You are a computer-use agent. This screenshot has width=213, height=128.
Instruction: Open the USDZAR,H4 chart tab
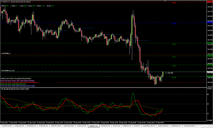[x=105, y=126]
